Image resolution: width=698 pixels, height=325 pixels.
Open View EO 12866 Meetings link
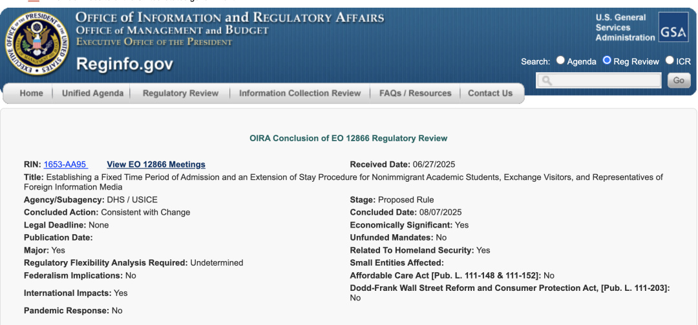pyautogui.click(x=156, y=164)
